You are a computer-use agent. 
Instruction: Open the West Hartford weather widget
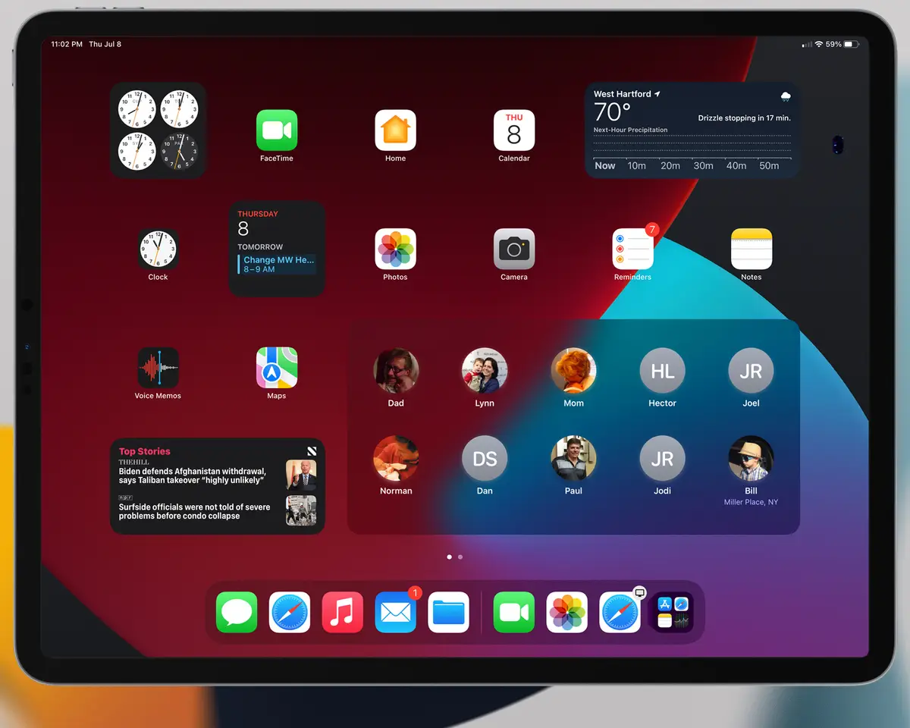point(692,130)
